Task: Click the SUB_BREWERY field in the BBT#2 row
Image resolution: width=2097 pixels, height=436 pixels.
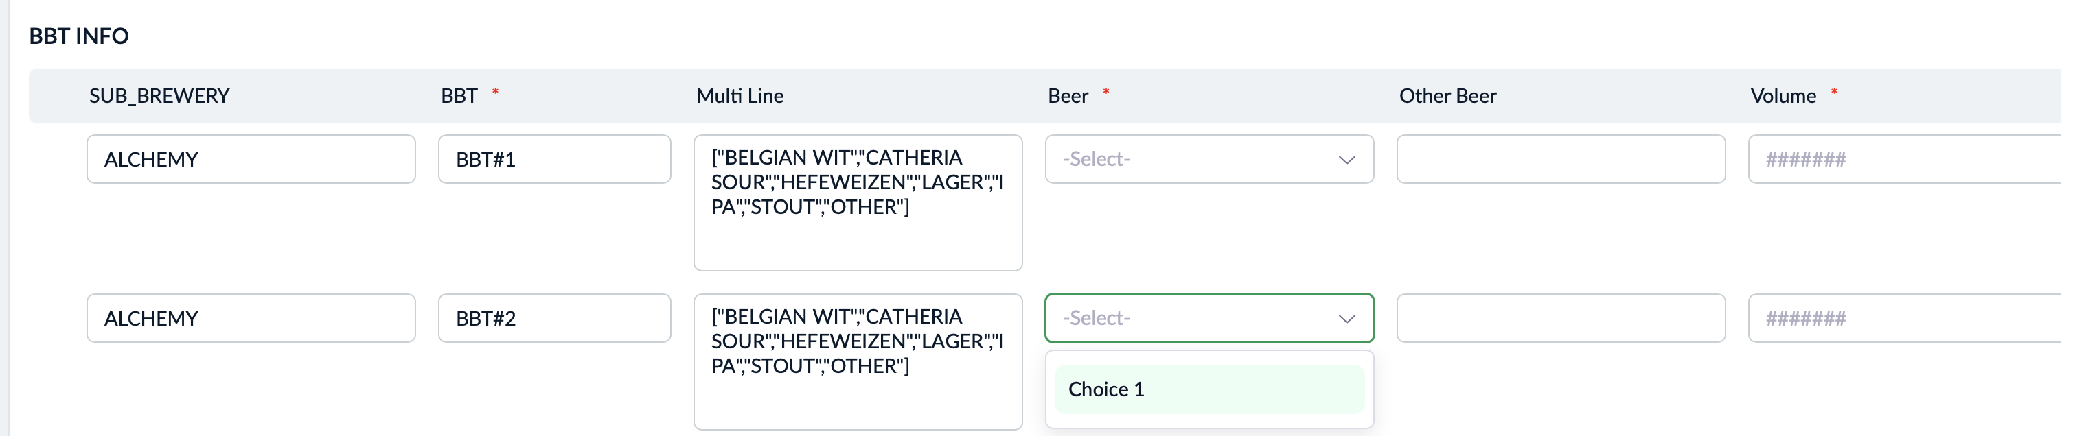Action: [x=251, y=318]
